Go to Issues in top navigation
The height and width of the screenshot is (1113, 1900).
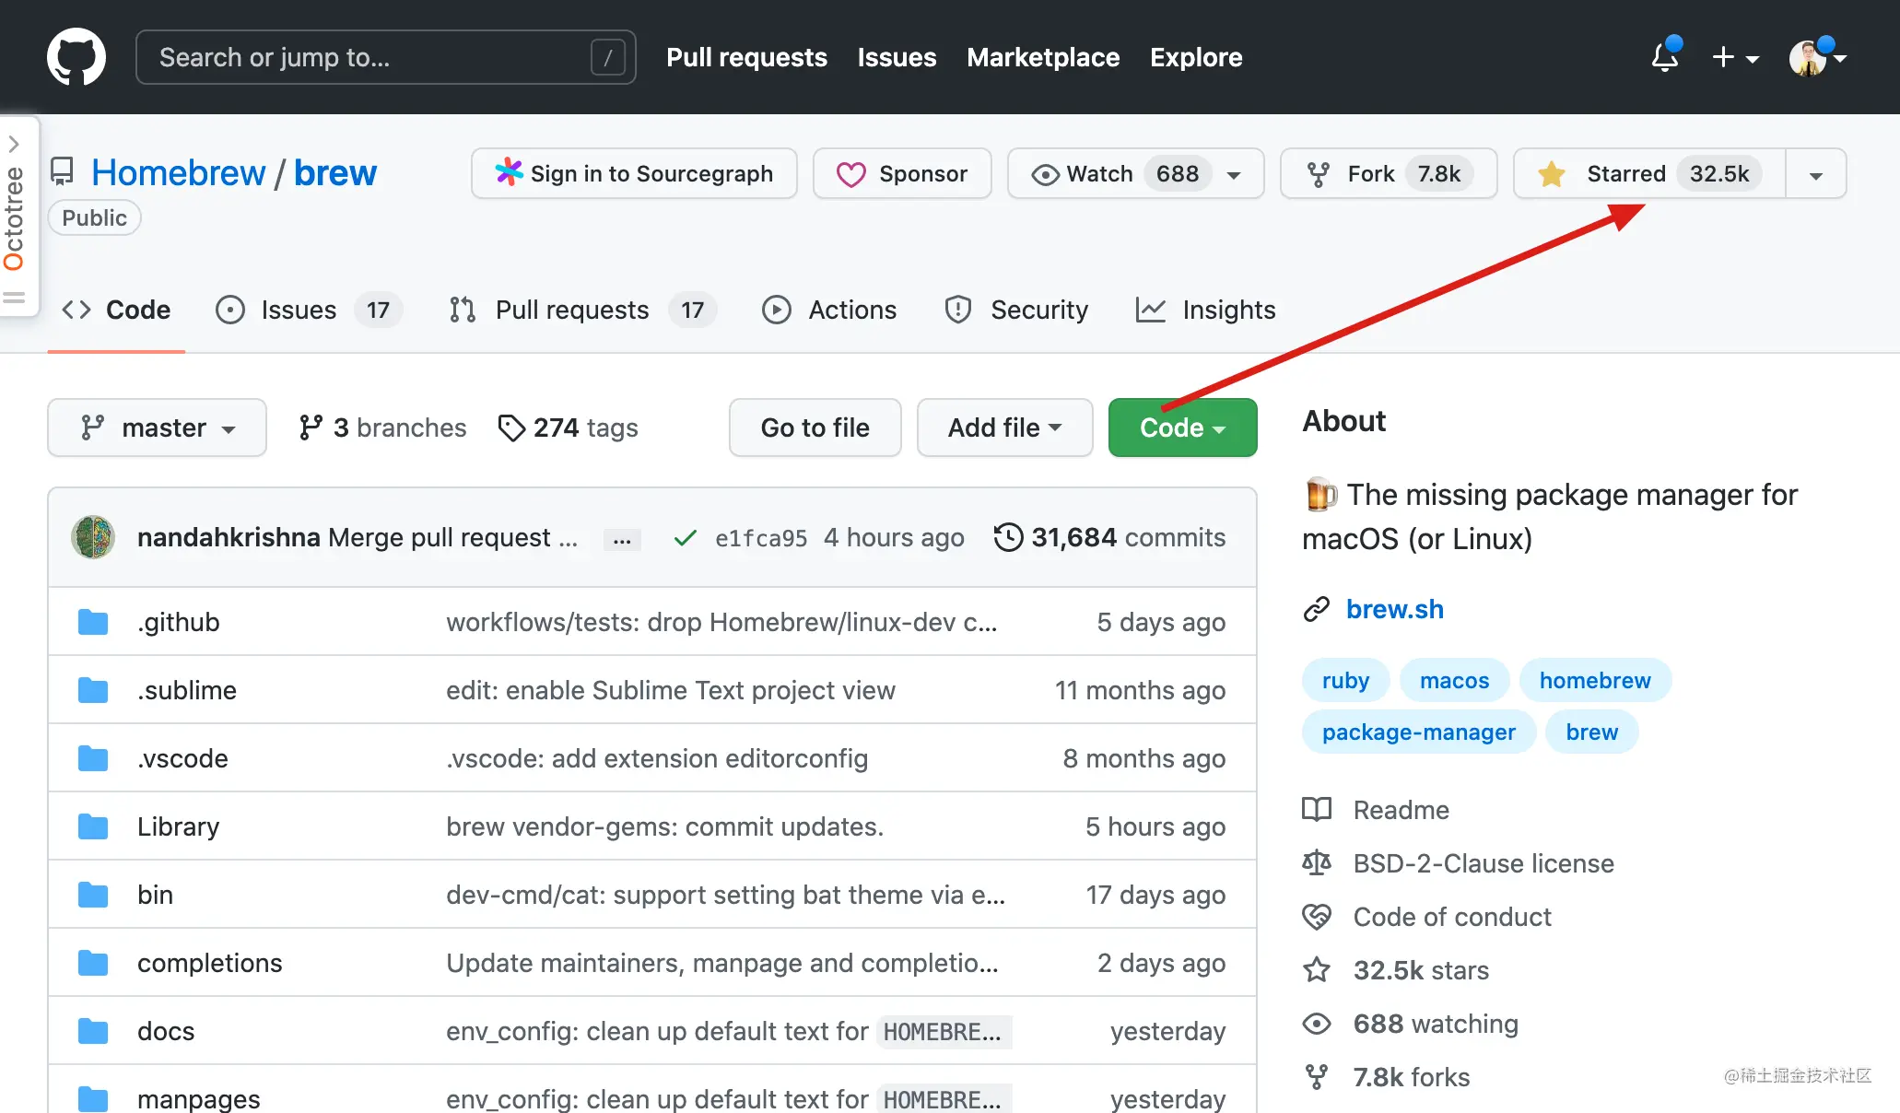tap(897, 57)
